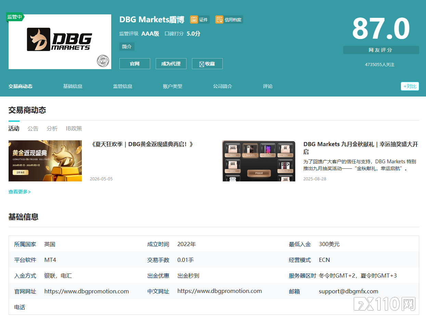Image resolution: width=426 pixels, height=319 pixels.
Task: Open the 官网网址 dbgpromotion.com link
Action: click(87, 291)
